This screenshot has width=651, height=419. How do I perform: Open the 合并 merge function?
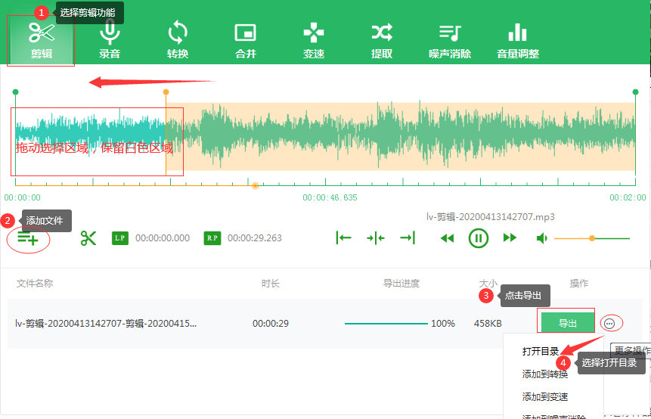pyautogui.click(x=246, y=40)
